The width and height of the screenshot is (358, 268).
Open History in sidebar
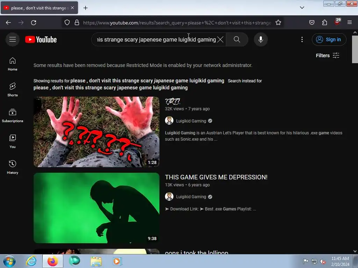tap(13, 167)
